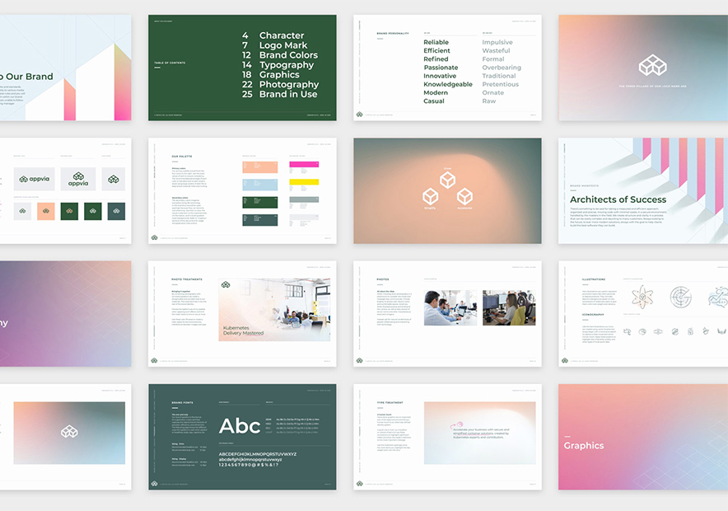Click the small footer logo on the palette slide
This screenshot has width=728, height=511.
[x=155, y=237]
